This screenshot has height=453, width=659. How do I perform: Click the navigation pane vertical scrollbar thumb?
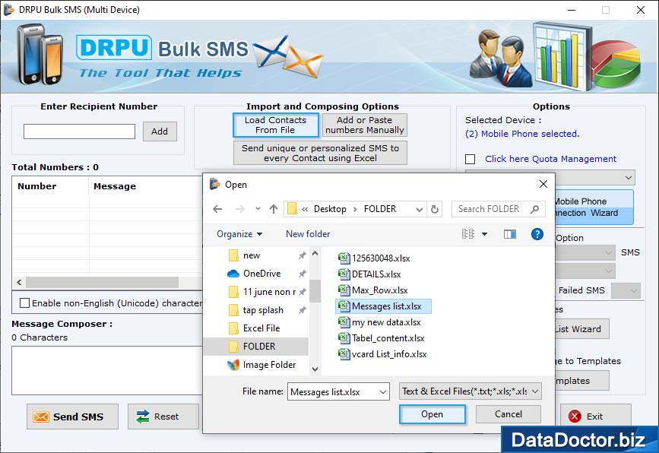point(315,292)
